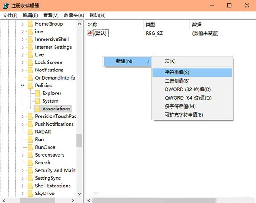Click tree scrollbar down arrow
The height and width of the screenshot is (203, 256).
pos(79,194)
